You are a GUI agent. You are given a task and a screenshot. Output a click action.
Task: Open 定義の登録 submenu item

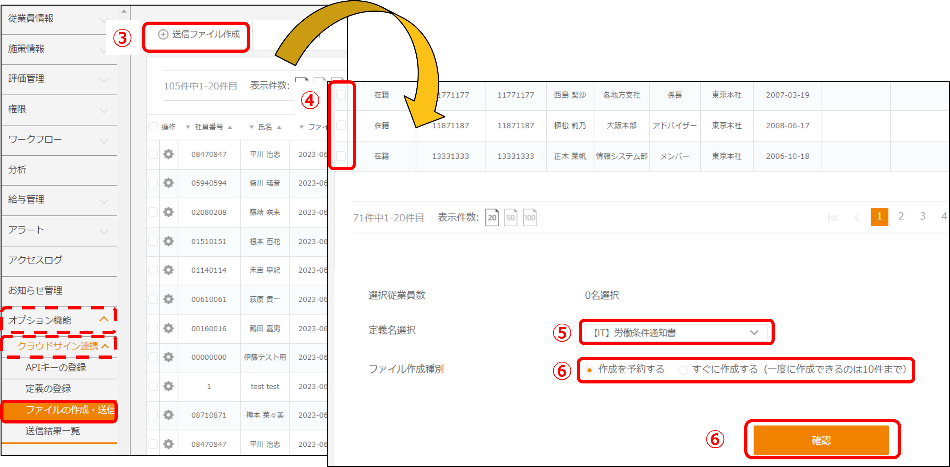click(x=48, y=389)
